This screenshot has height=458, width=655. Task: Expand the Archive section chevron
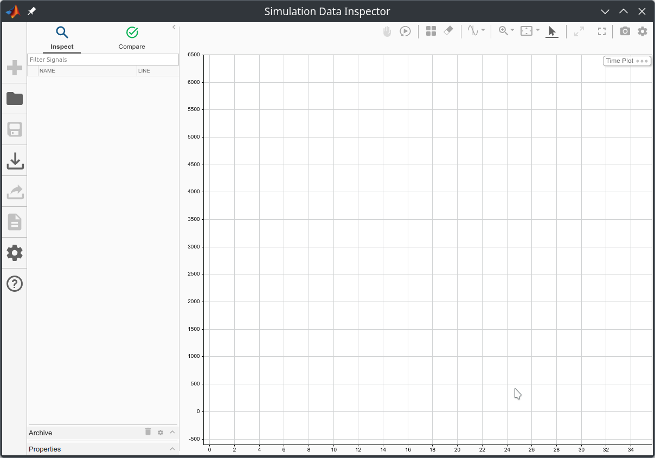[172, 432]
